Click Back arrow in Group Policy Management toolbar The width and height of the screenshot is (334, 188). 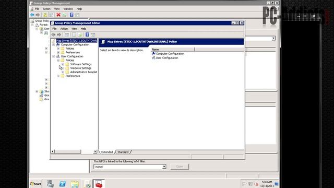coord(32,15)
